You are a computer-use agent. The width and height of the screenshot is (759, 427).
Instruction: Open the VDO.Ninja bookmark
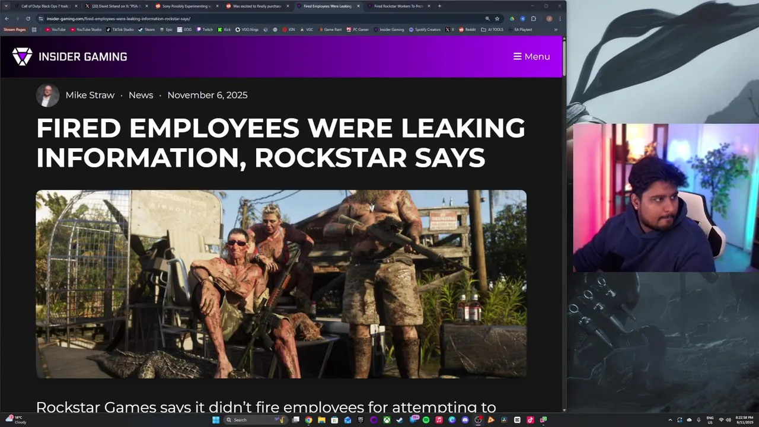tap(247, 29)
